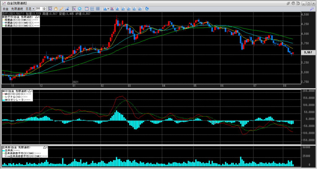Click the 200.0000 MACD axis label
The height and width of the screenshot is (169, 317).
309,91
